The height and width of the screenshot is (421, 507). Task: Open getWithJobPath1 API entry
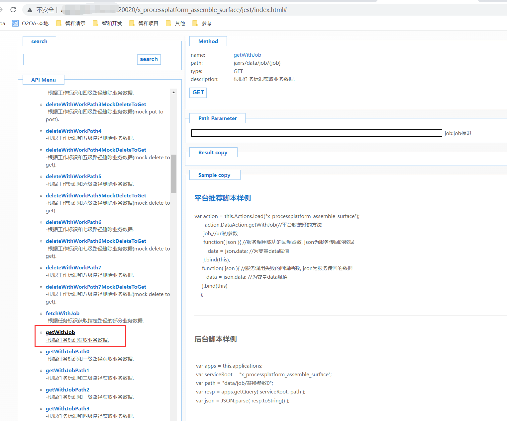[67, 371]
